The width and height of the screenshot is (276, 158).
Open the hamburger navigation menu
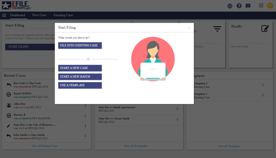pos(4,15)
